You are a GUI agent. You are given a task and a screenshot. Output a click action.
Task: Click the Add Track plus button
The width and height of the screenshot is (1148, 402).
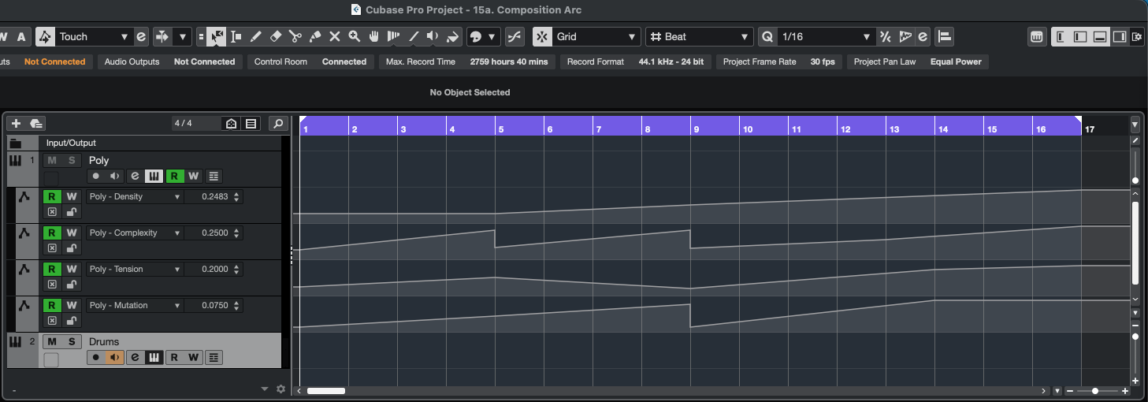[x=16, y=123]
